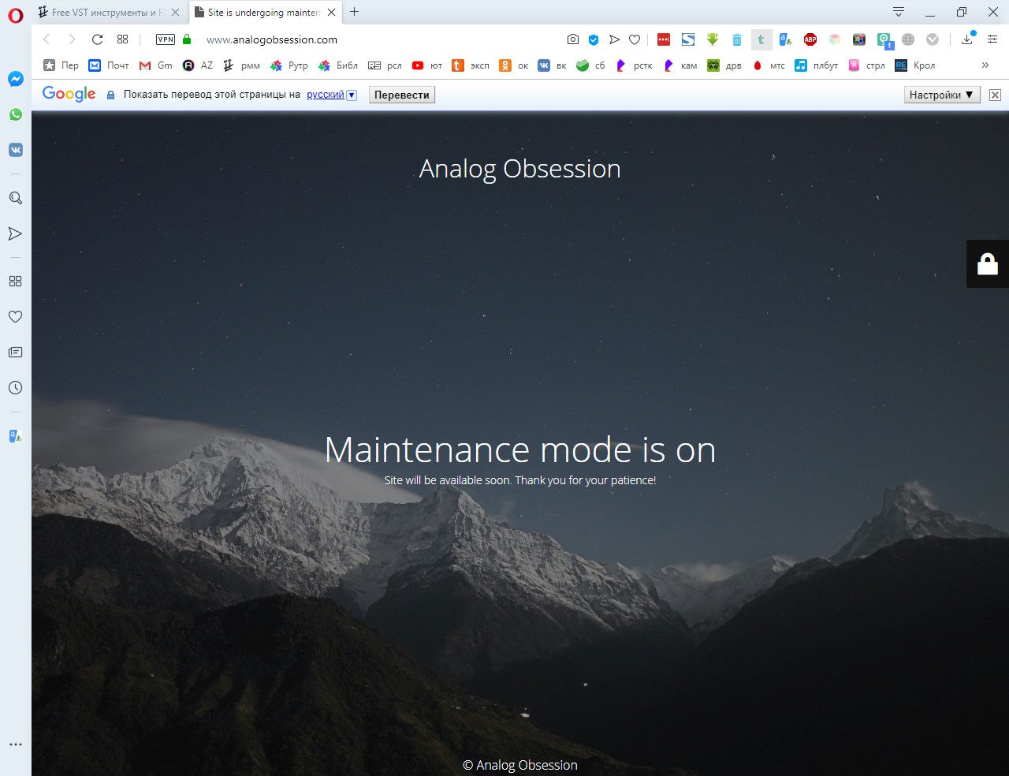
Task: Go back to the previous page
Action: (x=47, y=39)
